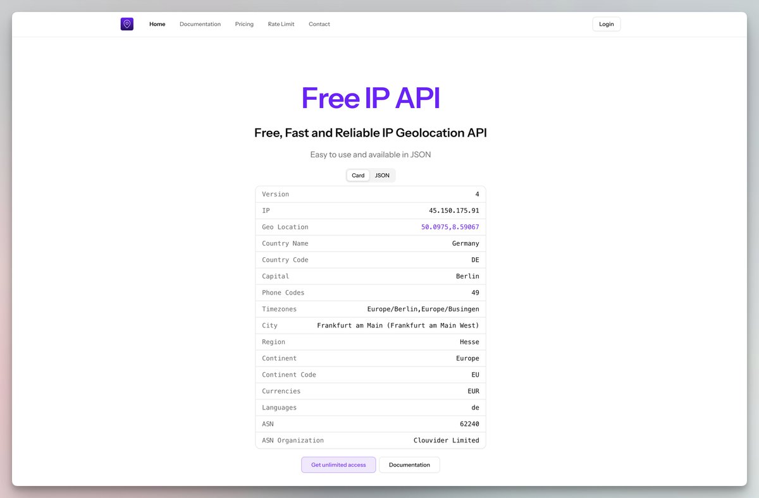The height and width of the screenshot is (498, 759).
Task: Click the Free IP API heading
Action: (370, 98)
